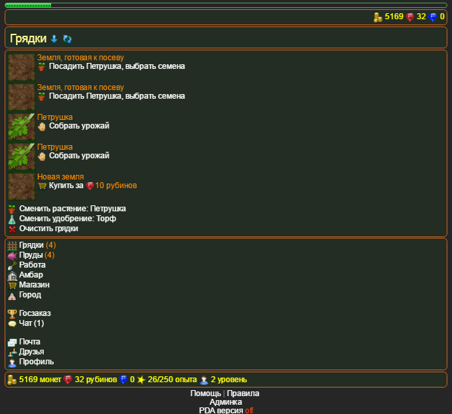
Task: Click the trophy icon beside Госзаказ
Action: 12,314
